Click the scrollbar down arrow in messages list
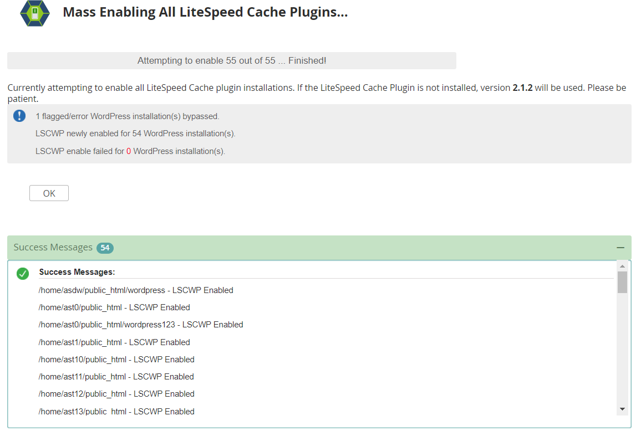The height and width of the screenshot is (431, 641). tap(622, 409)
